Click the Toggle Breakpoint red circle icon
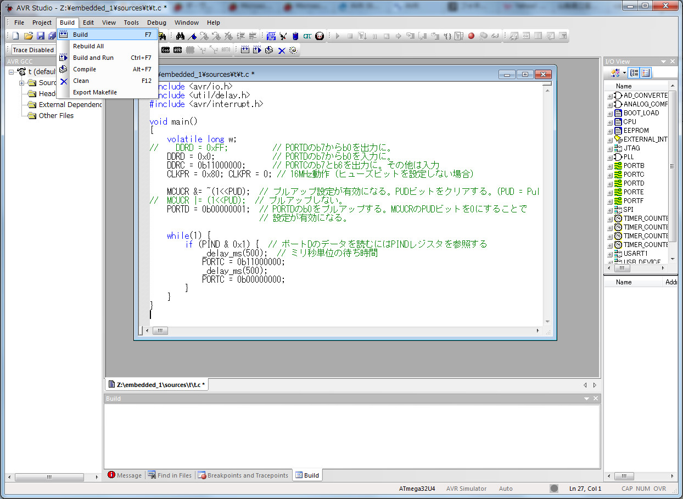This screenshot has height=499, width=683. click(471, 36)
